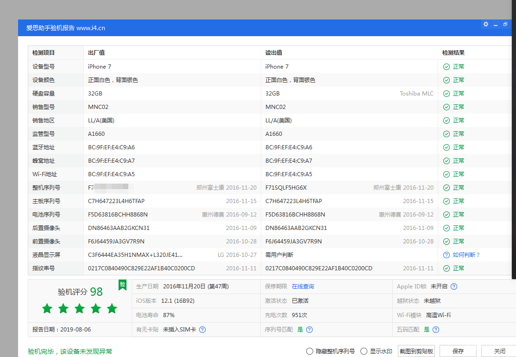The width and height of the screenshot is (516, 357).
Task: Click factory value MNC02
Action: [98, 107]
